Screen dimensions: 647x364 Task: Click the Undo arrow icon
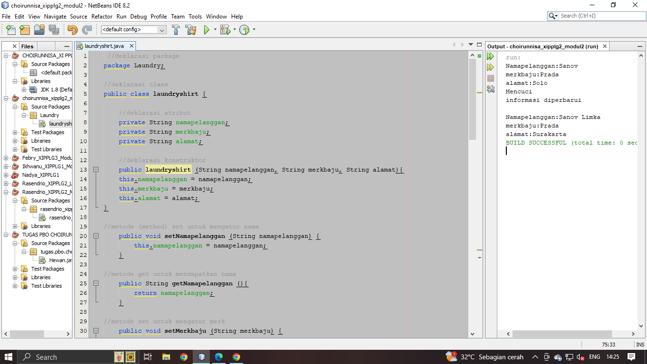(x=72, y=30)
